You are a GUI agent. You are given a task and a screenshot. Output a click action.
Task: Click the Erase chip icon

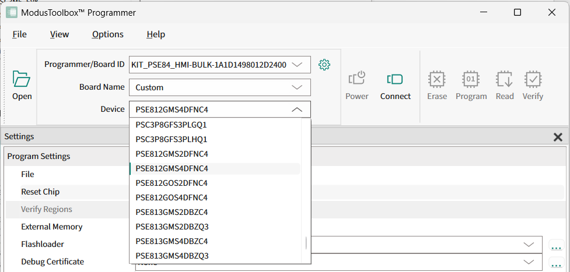click(437, 79)
